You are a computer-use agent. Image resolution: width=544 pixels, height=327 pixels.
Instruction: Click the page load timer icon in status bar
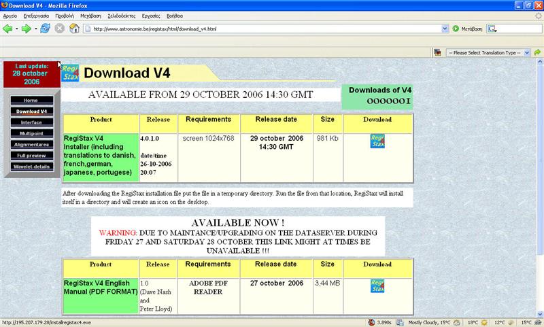pyautogui.click(x=371, y=322)
